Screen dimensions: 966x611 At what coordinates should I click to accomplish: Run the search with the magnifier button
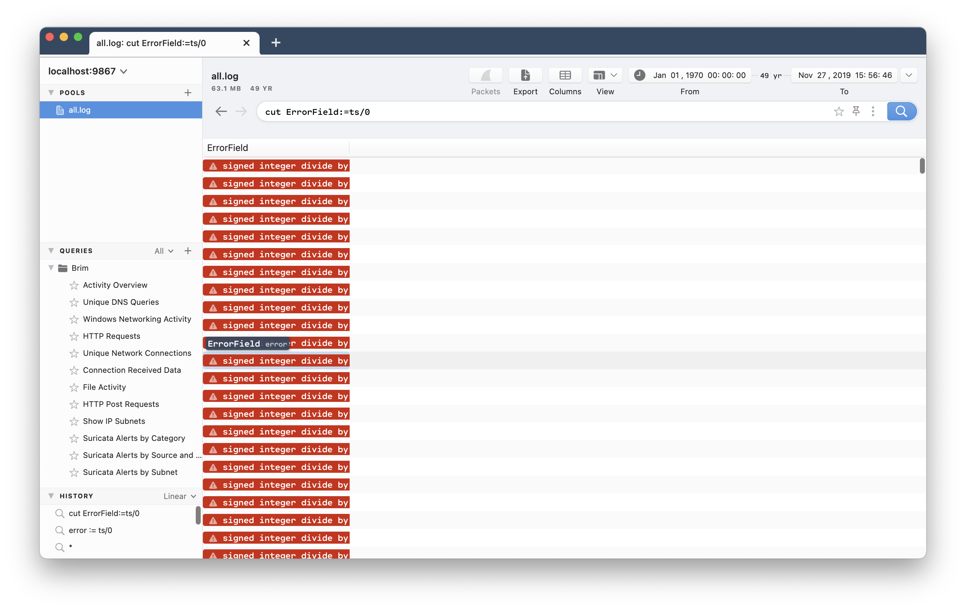(901, 111)
